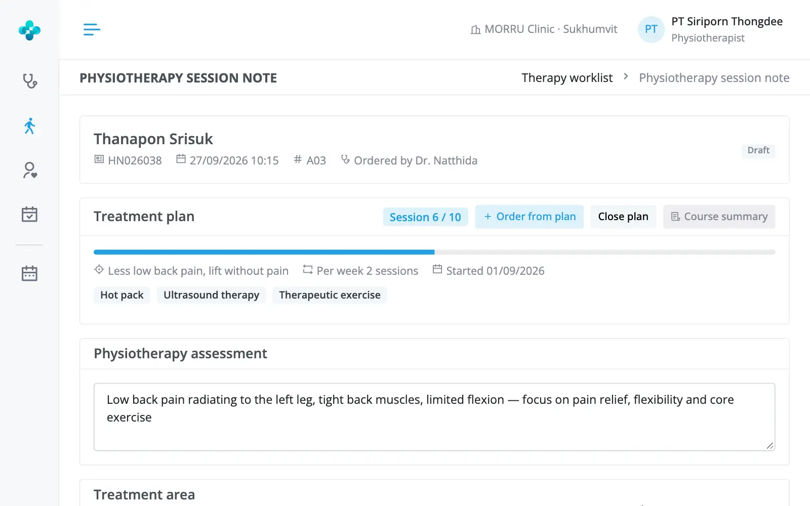810x506 pixels.
Task: Open the calendar schedule sidebar icon
Action: tap(29, 273)
